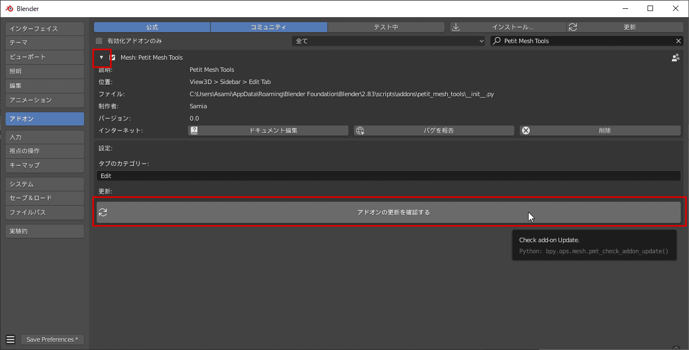Open the アニメーション preferences section
This screenshot has width=689, height=350.
point(45,100)
